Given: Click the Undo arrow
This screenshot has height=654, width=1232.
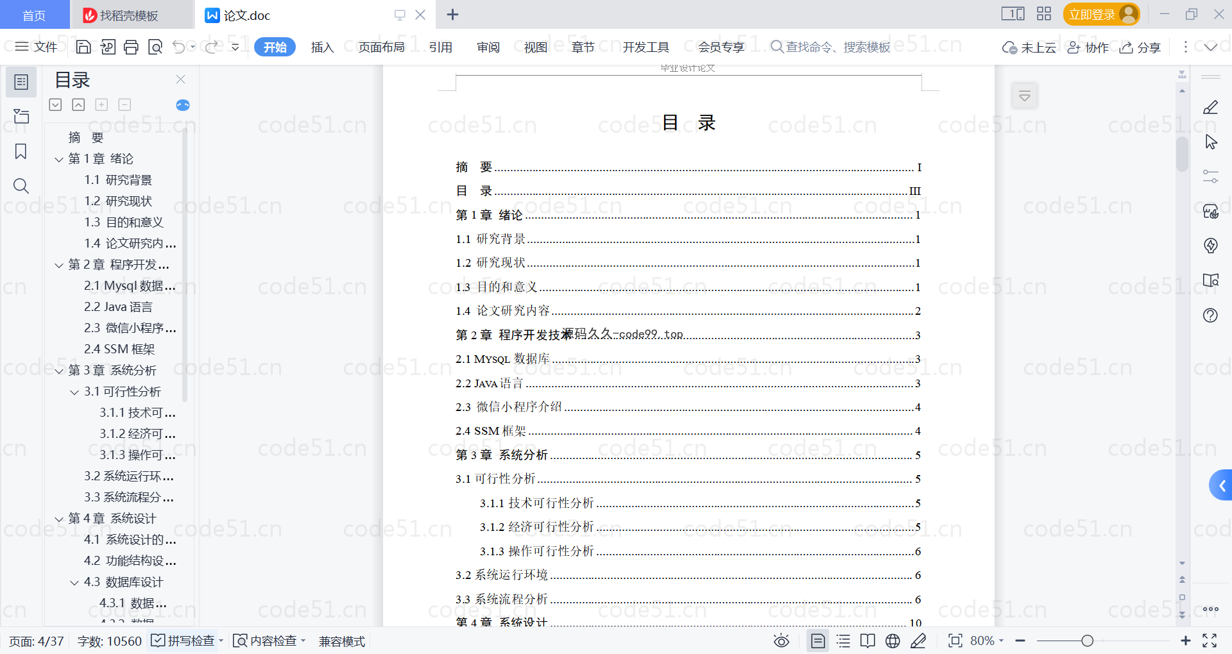Looking at the screenshot, I should [x=179, y=47].
